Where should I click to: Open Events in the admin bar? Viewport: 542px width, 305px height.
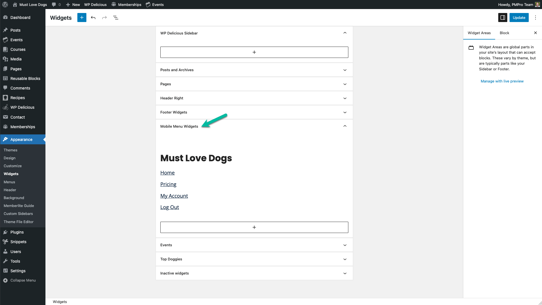coord(155,5)
